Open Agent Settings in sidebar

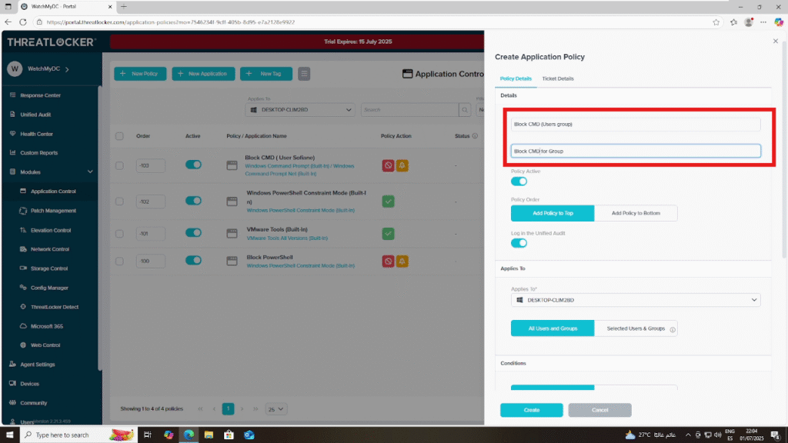click(38, 365)
